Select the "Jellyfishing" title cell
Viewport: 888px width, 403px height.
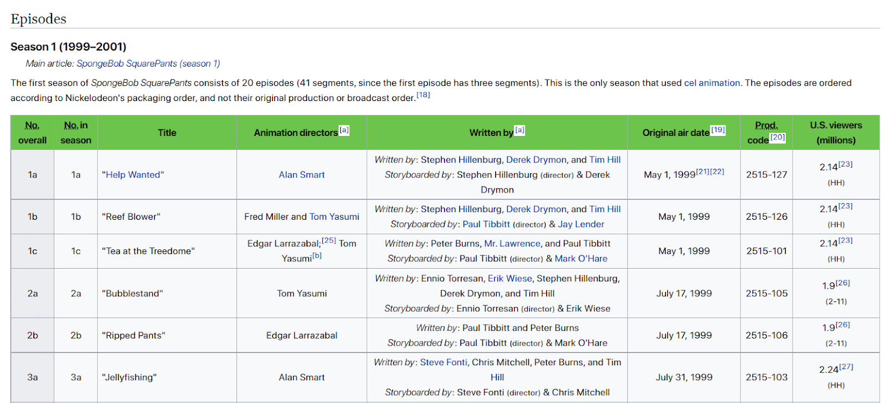pos(167,377)
